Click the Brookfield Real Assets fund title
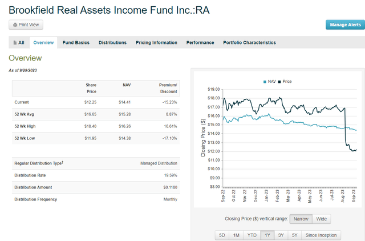 109,10
